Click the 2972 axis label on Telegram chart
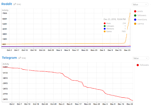This screenshot has width=151, height=108. click(5, 83)
